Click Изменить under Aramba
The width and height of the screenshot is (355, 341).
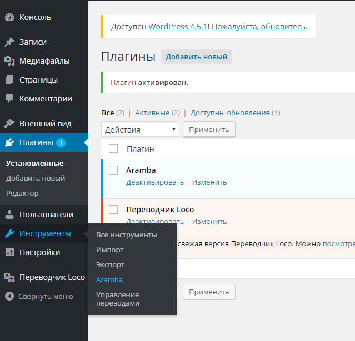click(209, 182)
